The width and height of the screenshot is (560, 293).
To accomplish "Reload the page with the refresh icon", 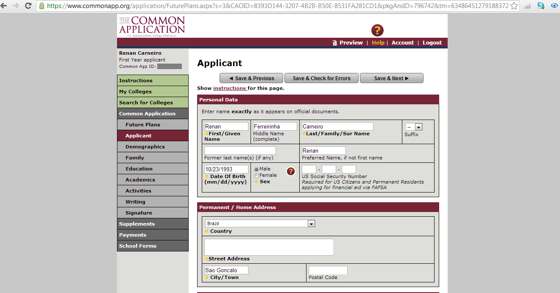I will click(x=28, y=6).
